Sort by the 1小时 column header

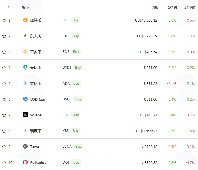(x=172, y=8)
